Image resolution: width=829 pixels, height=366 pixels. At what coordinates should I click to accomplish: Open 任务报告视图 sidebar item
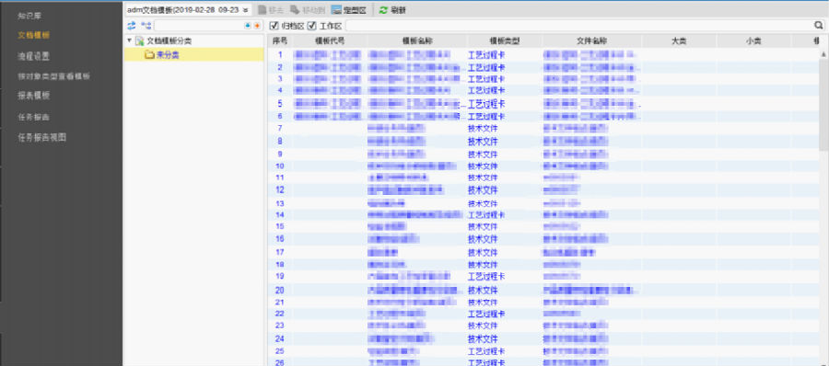click(42, 137)
